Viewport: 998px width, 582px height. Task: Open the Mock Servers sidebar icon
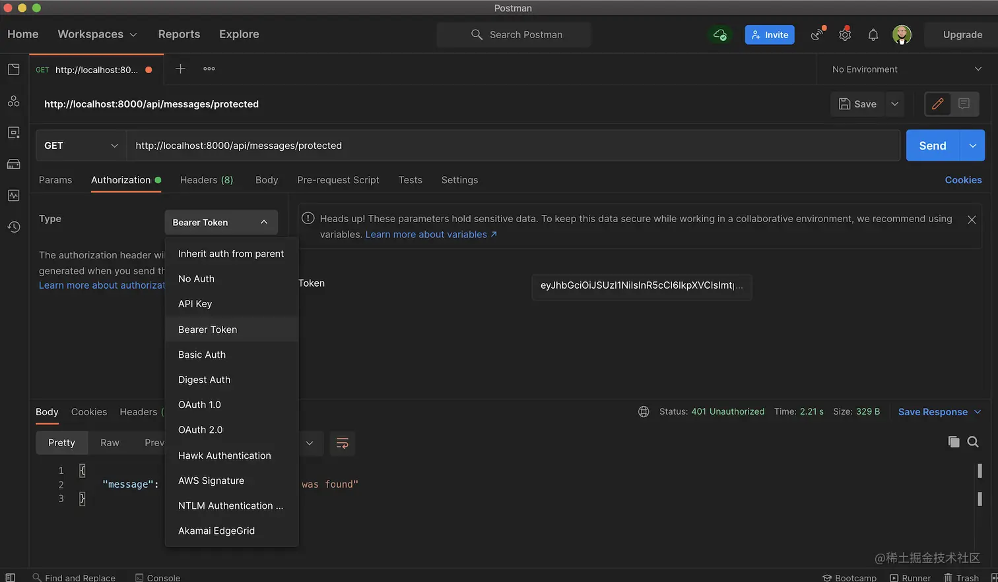coord(13,164)
